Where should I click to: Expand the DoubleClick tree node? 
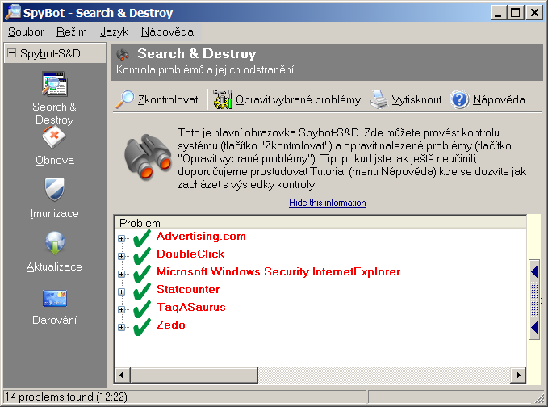[121, 256]
